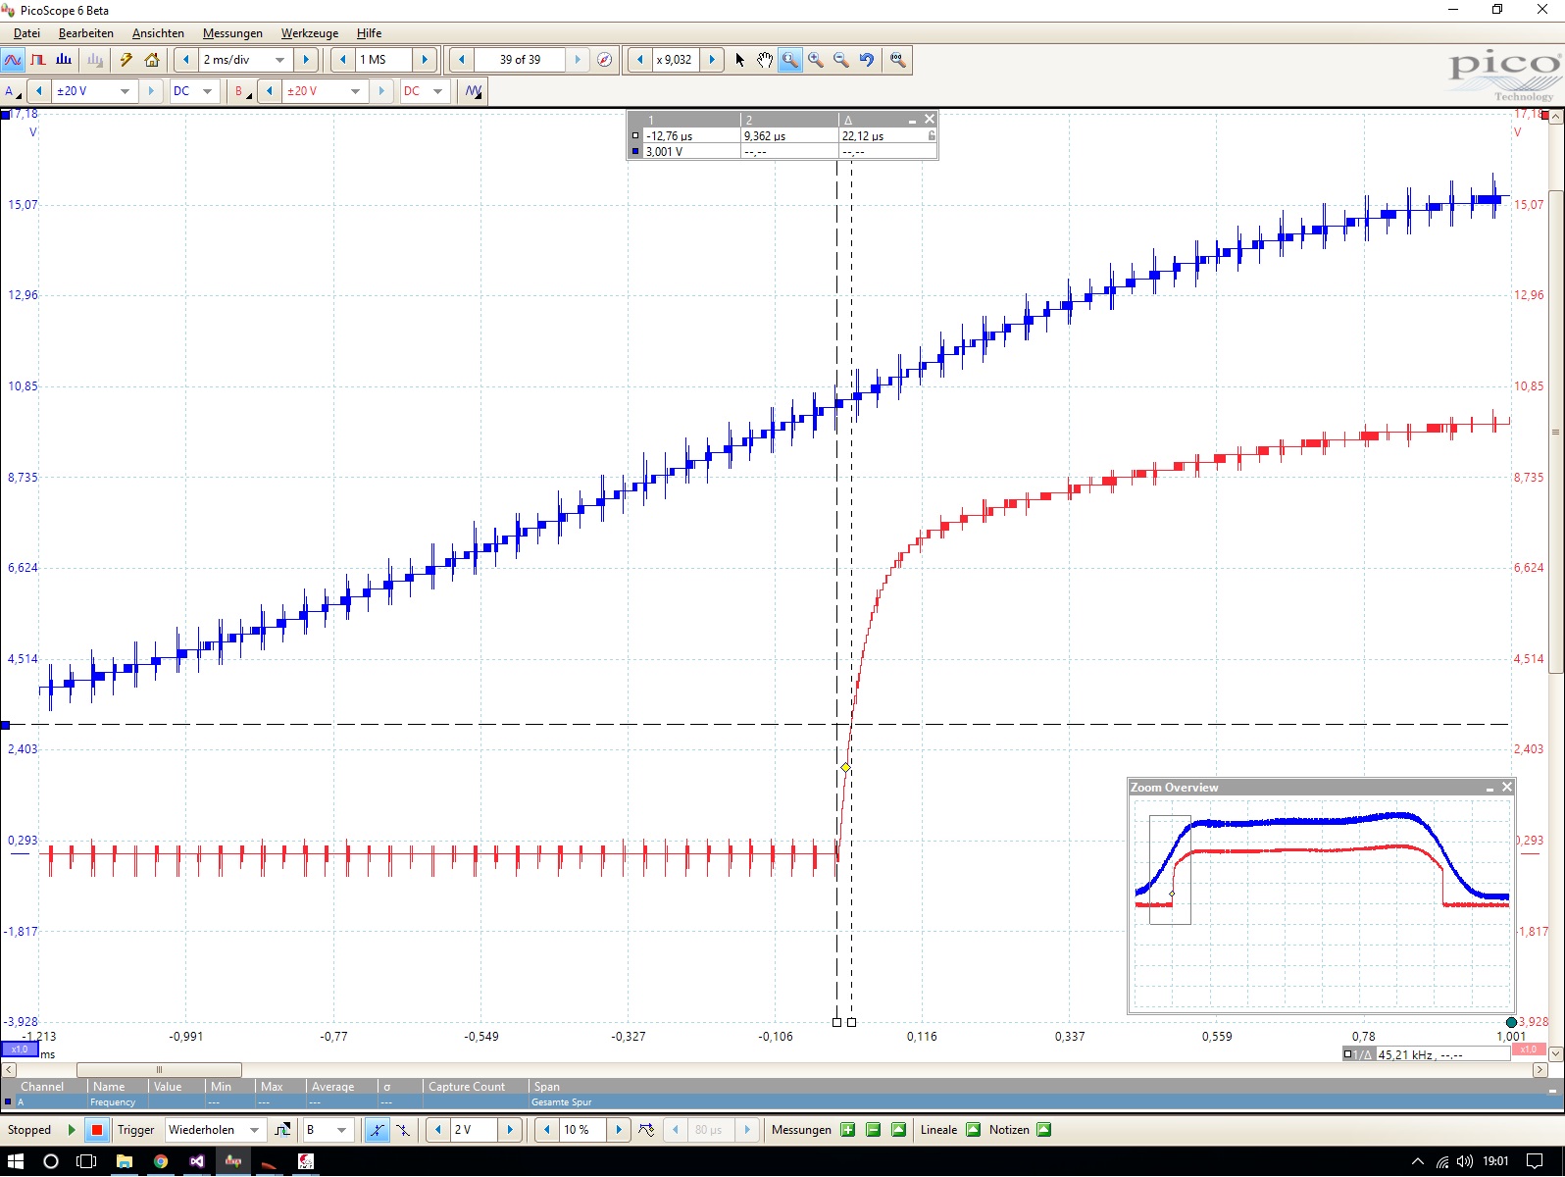
Task: Undo the last zoom
Action: [867, 60]
